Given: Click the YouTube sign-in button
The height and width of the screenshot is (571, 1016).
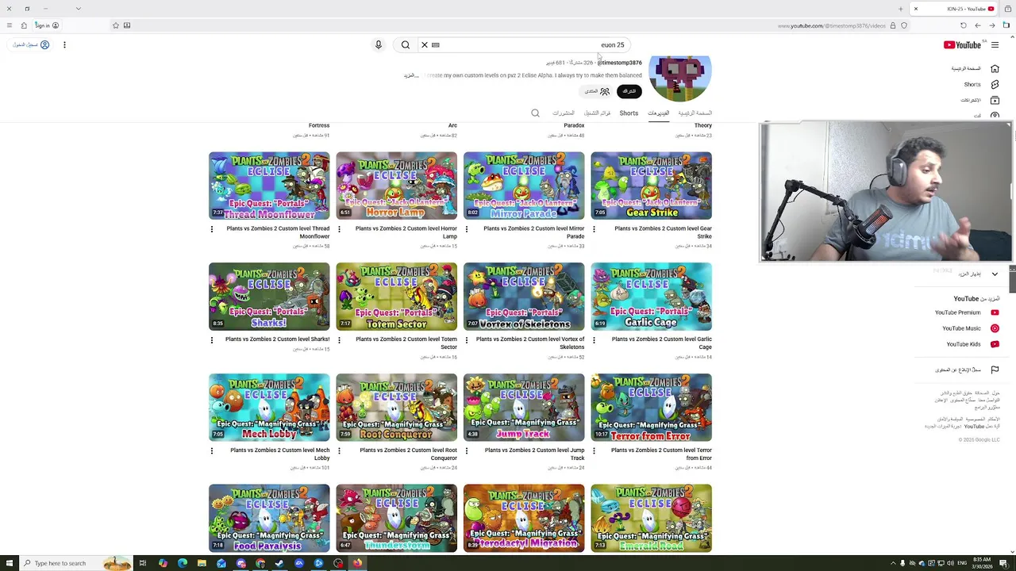Looking at the screenshot, I should pos(32,45).
